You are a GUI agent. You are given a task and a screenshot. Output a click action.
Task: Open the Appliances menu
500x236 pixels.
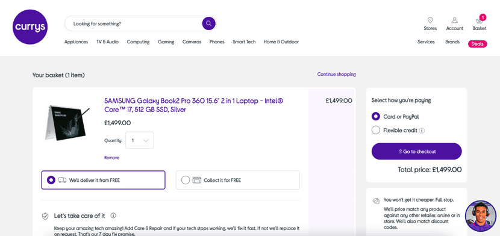pos(77,42)
